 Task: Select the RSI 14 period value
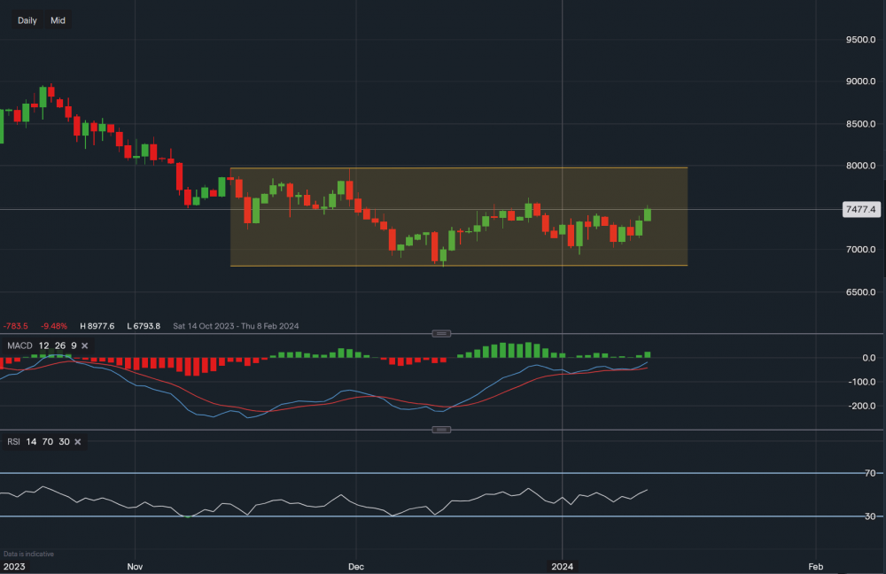coord(32,441)
